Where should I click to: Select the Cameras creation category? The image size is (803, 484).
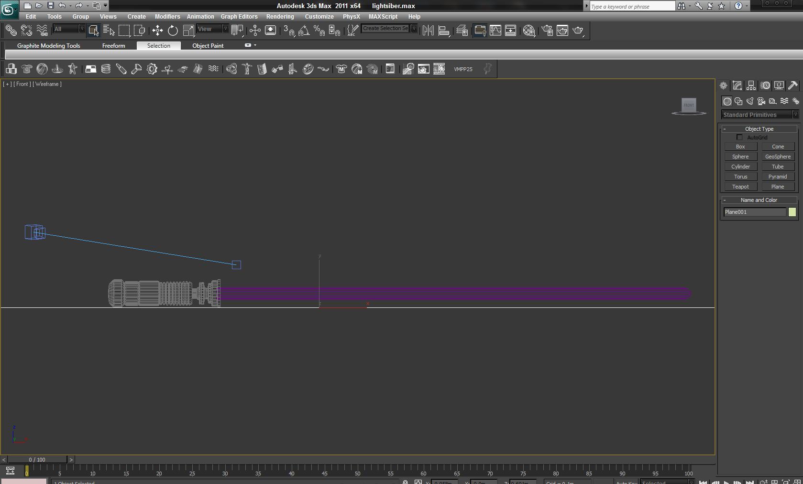coord(761,101)
